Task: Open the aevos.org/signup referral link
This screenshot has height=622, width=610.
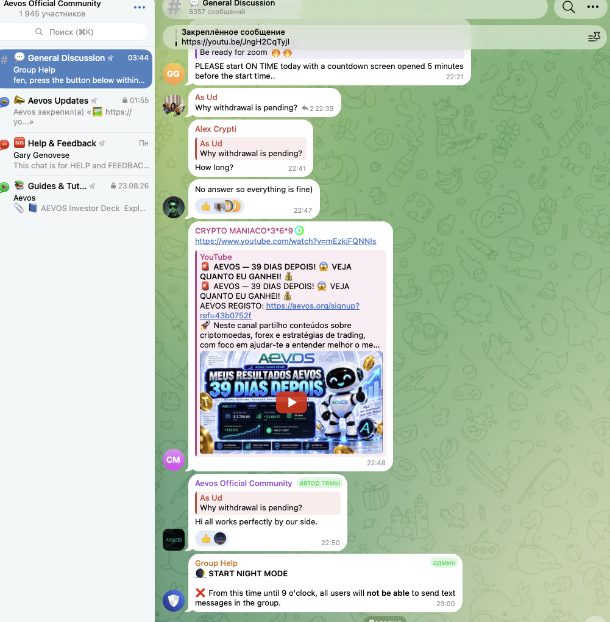Action: [280, 310]
